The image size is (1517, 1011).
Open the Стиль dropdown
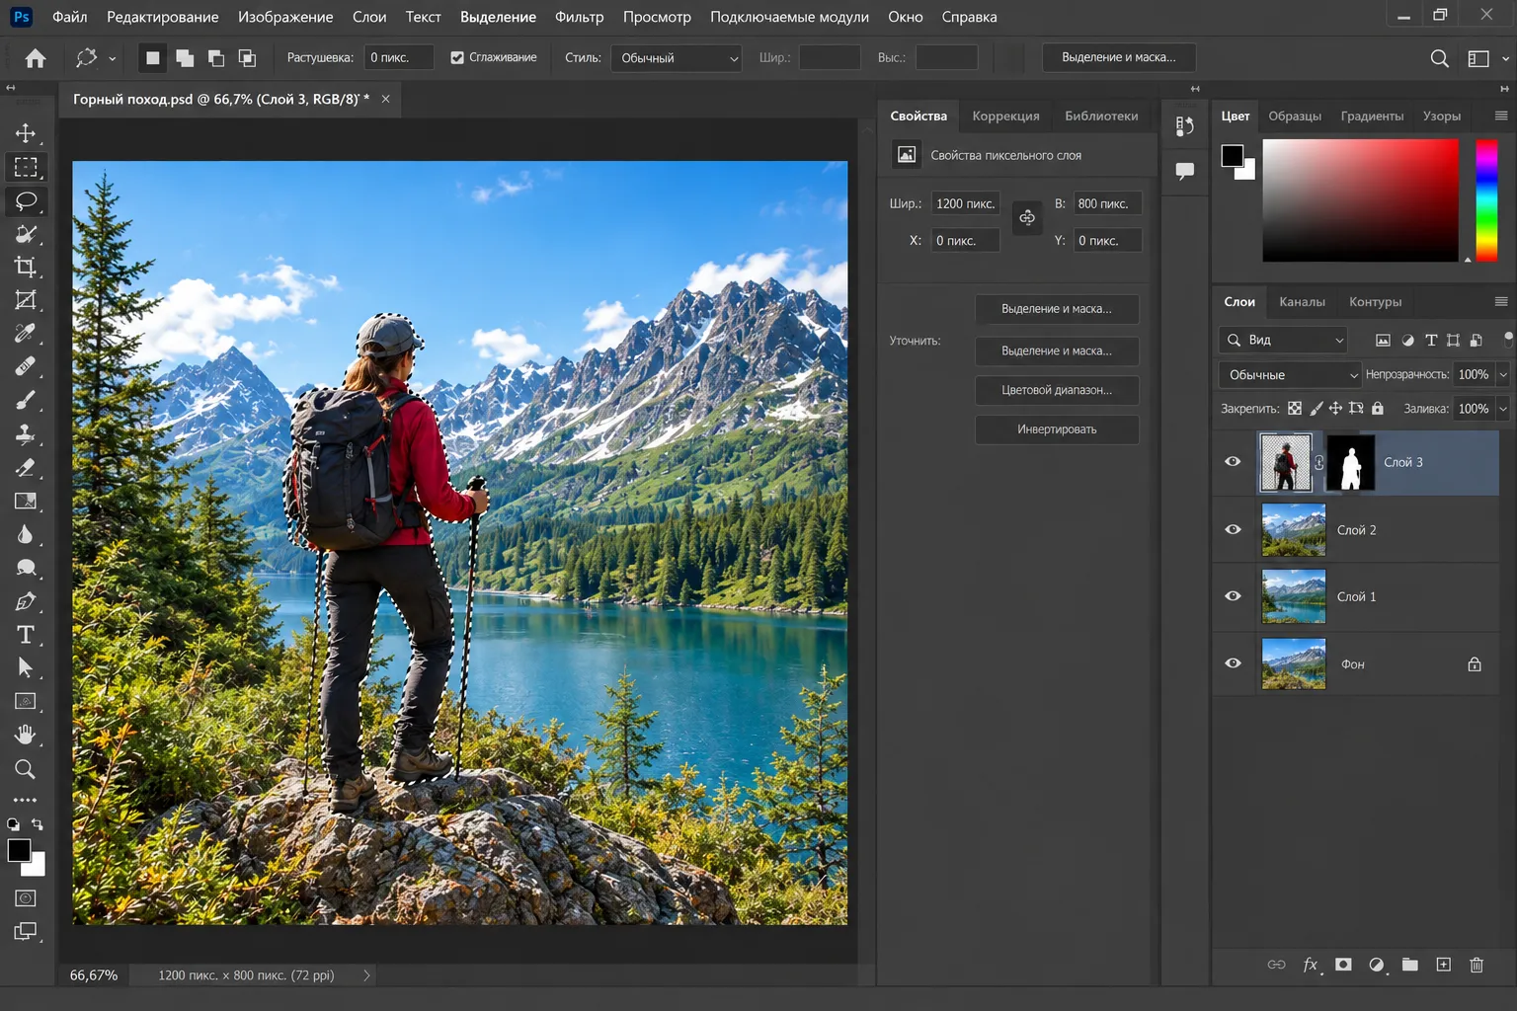pyautogui.click(x=677, y=58)
